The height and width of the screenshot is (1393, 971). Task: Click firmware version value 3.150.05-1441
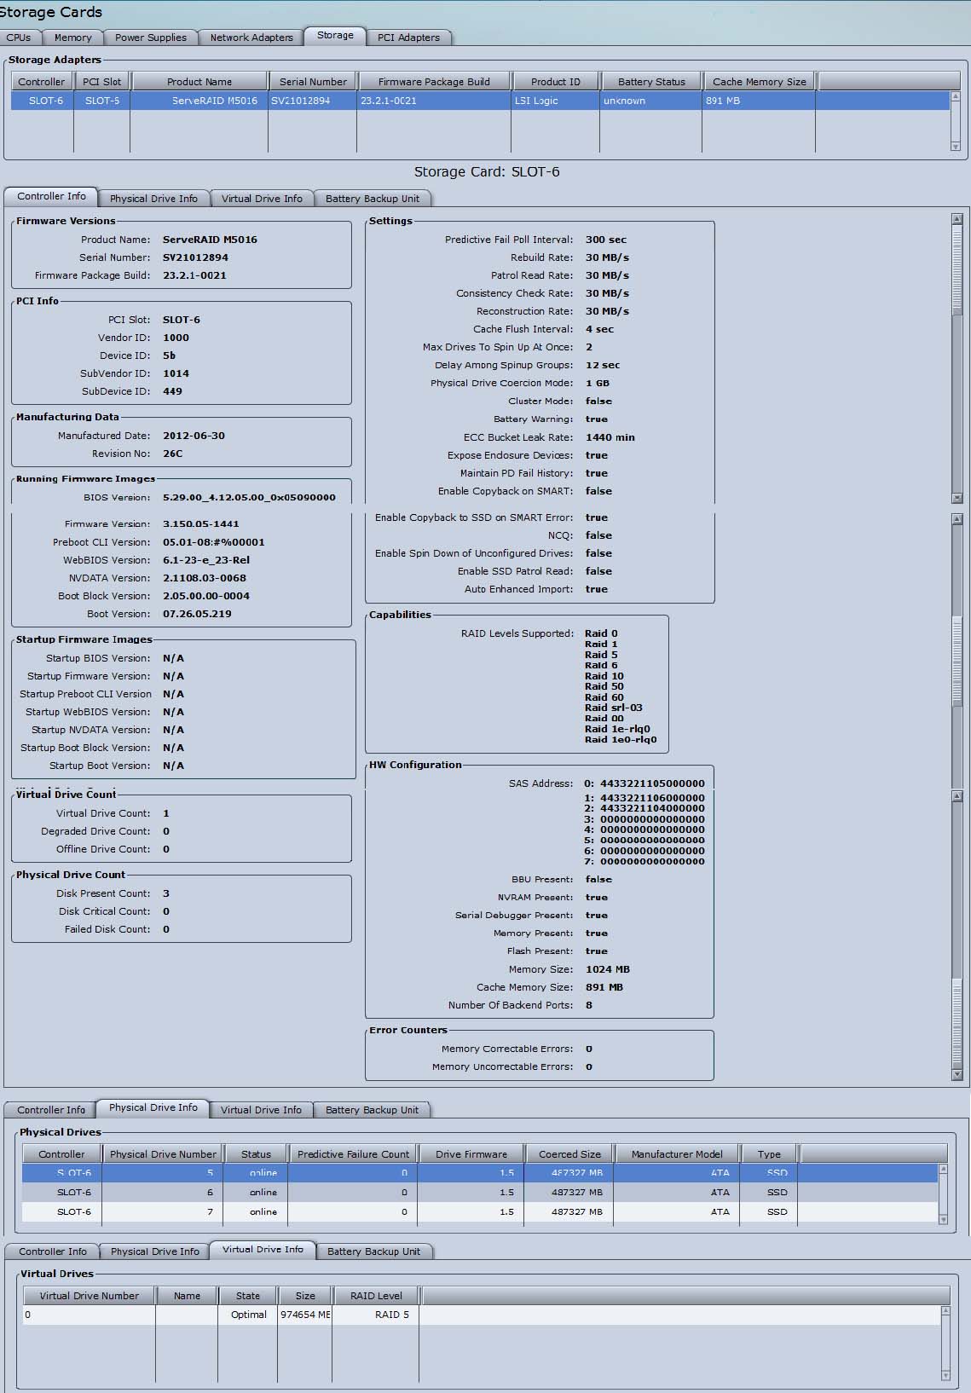(200, 524)
